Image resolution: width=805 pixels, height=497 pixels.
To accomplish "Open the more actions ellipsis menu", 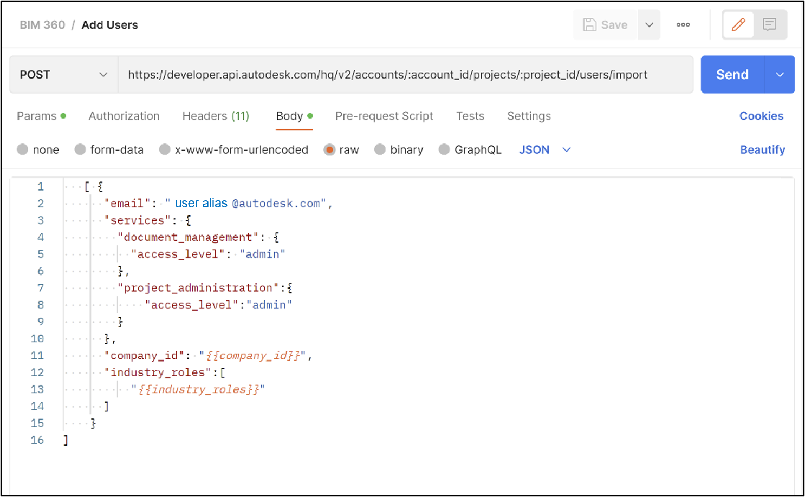I will (683, 24).
